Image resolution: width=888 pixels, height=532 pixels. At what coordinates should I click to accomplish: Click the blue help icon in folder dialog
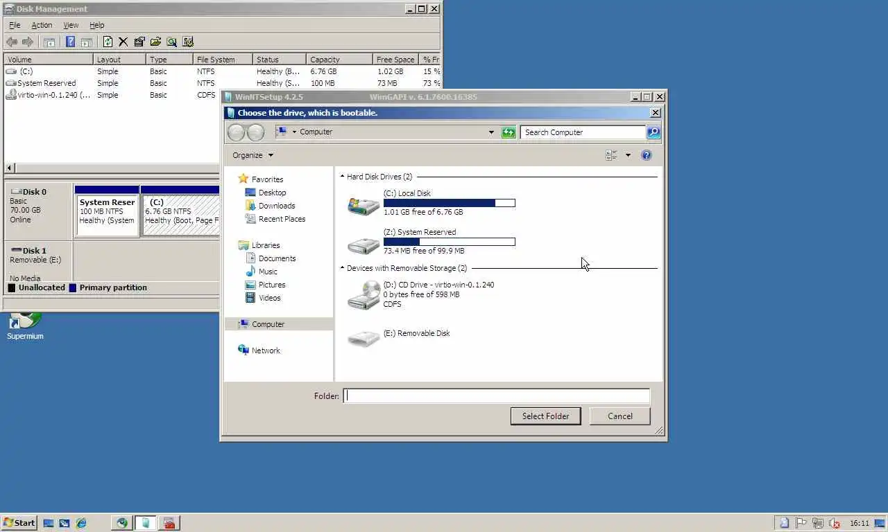coord(647,155)
